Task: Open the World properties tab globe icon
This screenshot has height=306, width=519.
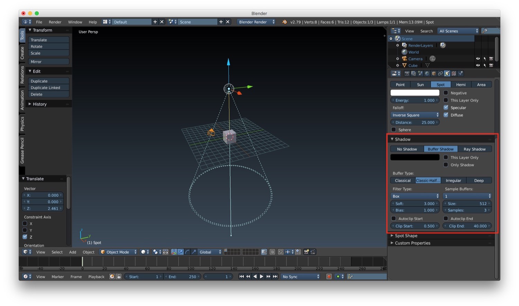Action: coord(427,73)
